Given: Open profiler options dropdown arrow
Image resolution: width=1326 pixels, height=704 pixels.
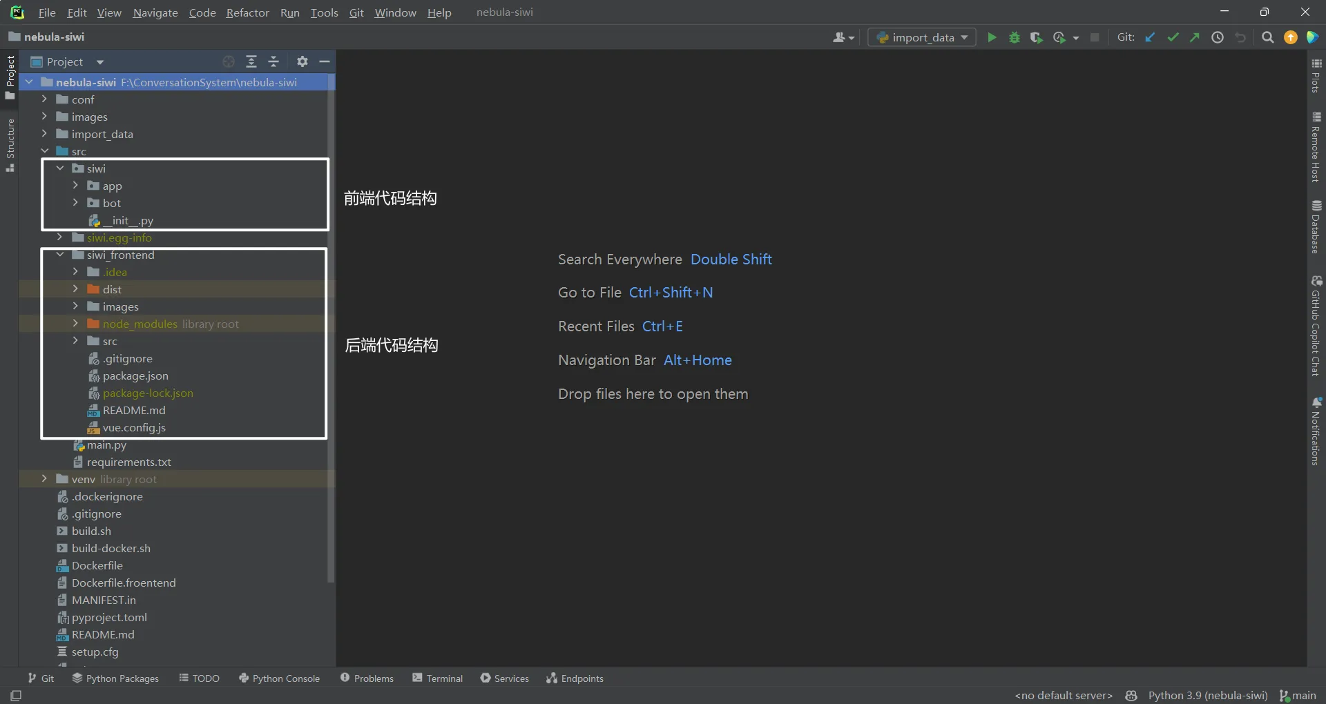Looking at the screenshot, I should [x=1075, y=38].
